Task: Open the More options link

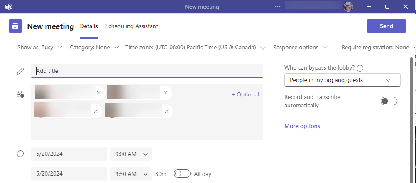Action: pos(302,126)
